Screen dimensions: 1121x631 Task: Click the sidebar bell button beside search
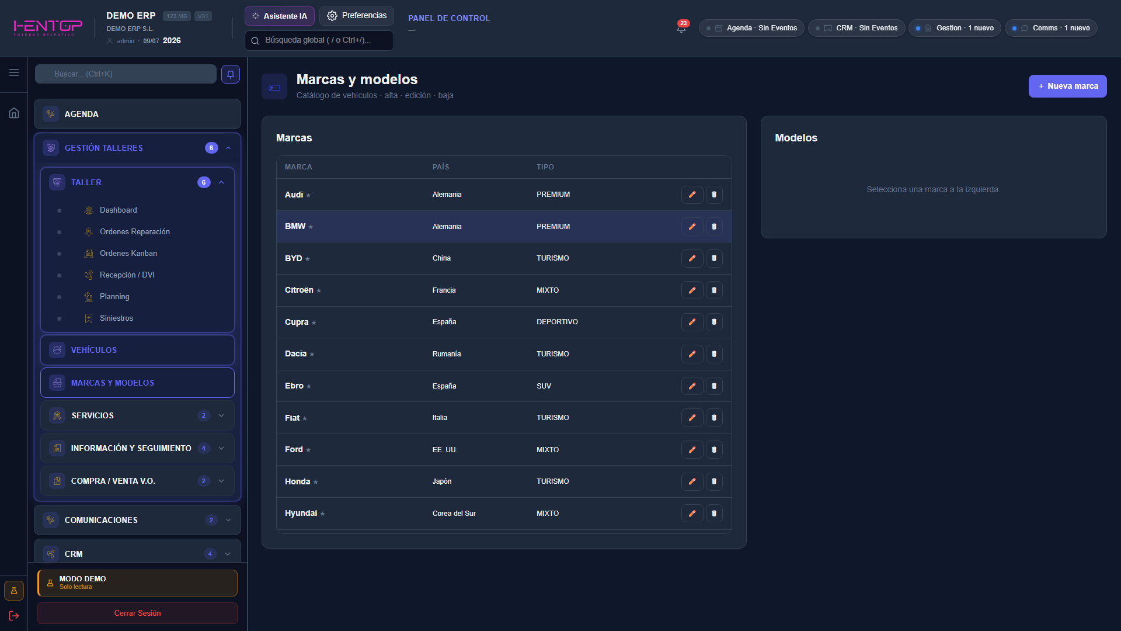231,74
